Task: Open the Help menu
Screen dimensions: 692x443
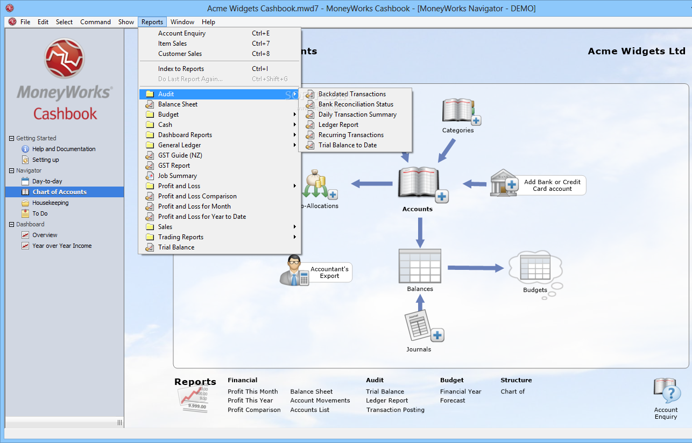Action: (x=208, y=22)
